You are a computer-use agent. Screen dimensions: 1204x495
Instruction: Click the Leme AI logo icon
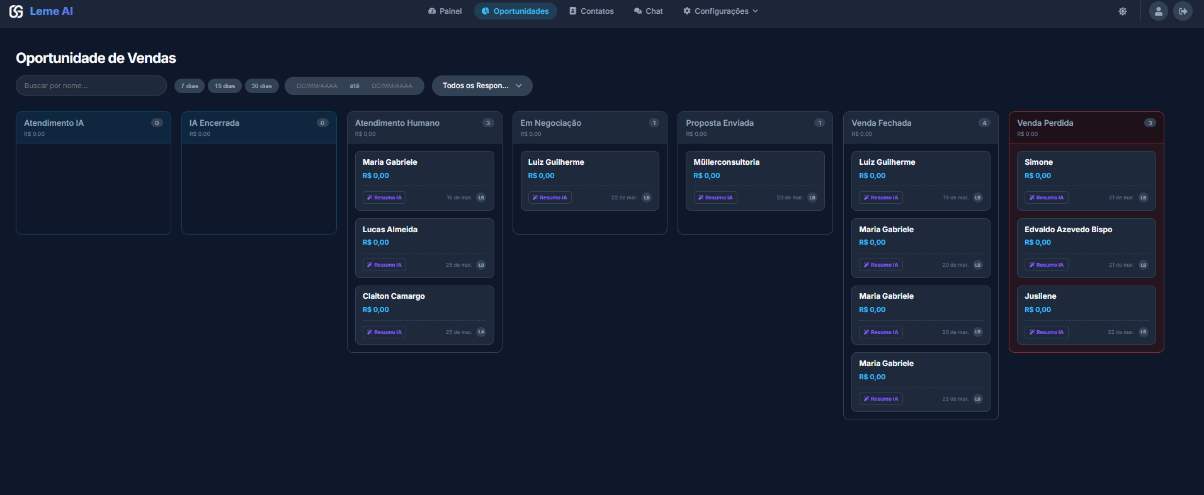pyautogui.click(x=16, y=11)
